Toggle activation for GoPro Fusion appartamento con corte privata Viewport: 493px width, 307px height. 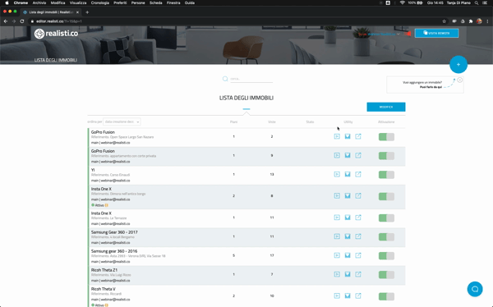click(x=386, y=155)
